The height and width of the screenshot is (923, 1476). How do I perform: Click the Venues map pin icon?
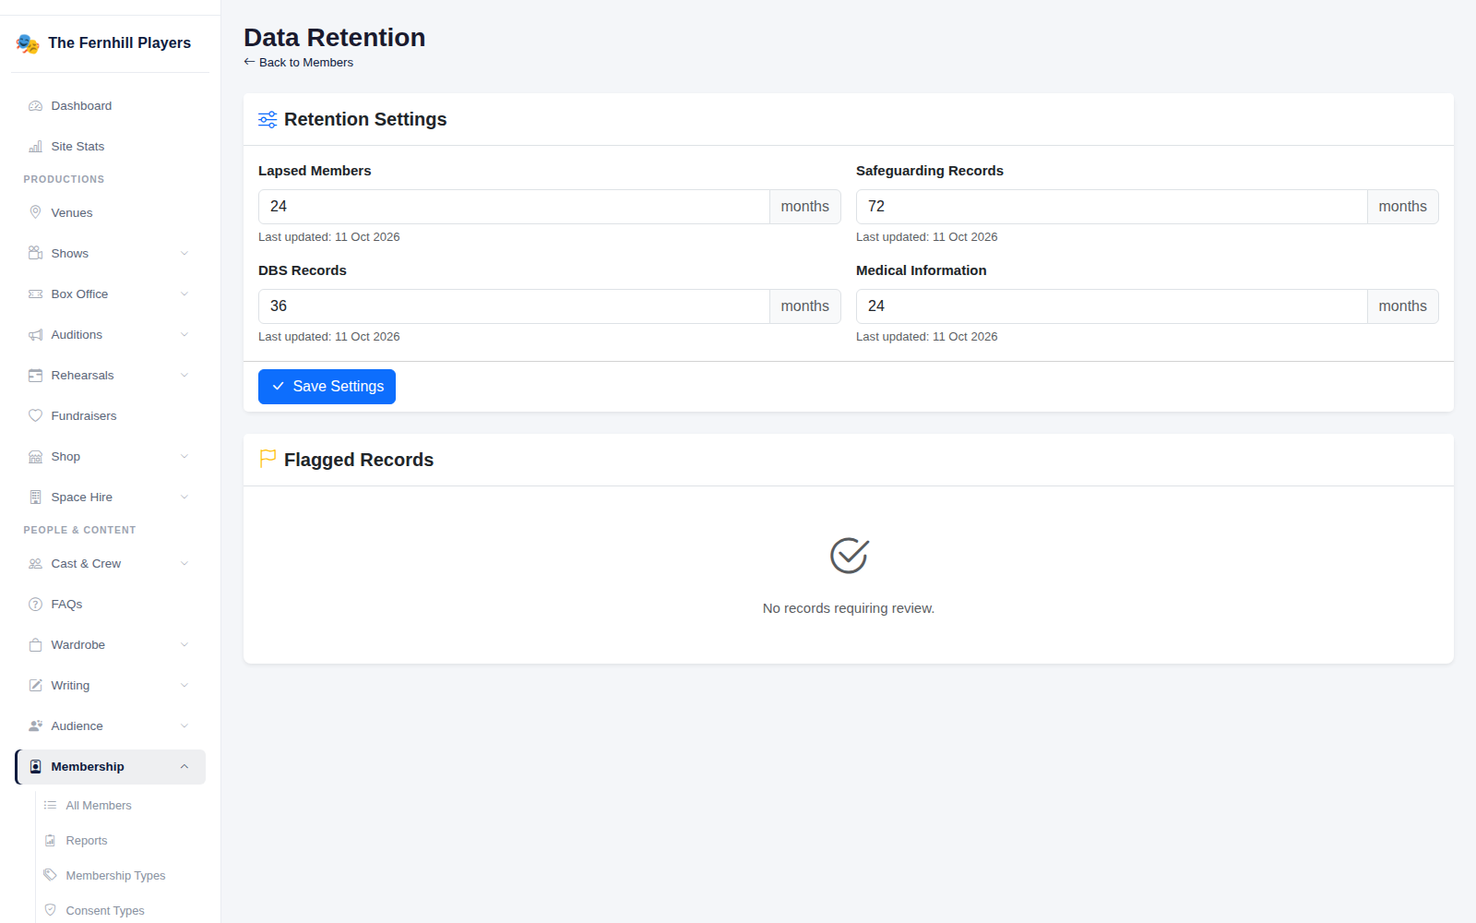coord(35,213)
